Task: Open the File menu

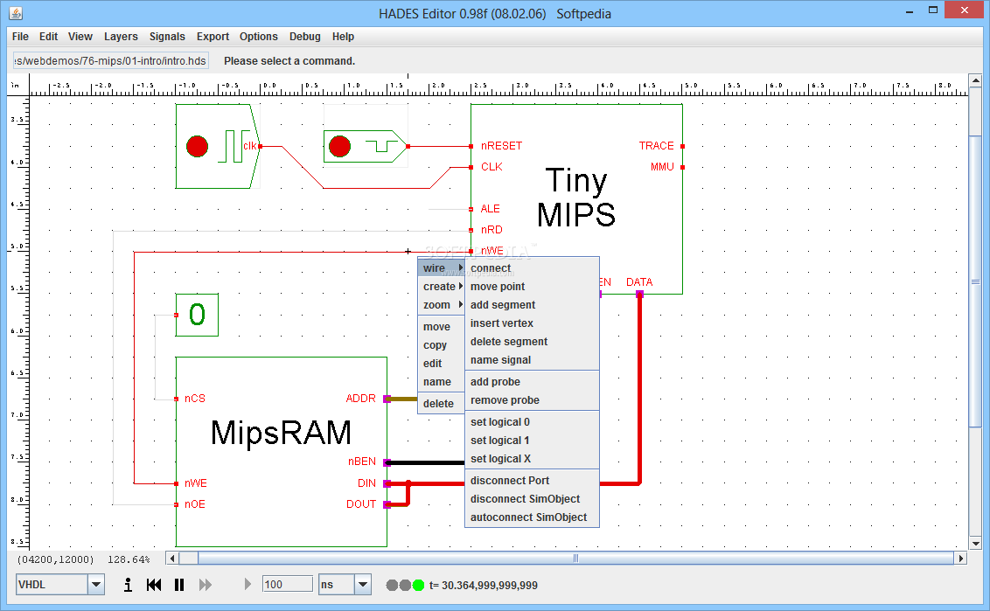Action: tap(20, 37)
